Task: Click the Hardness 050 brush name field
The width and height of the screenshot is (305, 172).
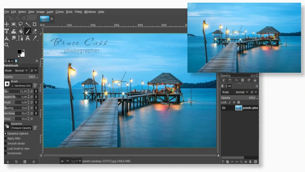Action: (x=21, y=86)
